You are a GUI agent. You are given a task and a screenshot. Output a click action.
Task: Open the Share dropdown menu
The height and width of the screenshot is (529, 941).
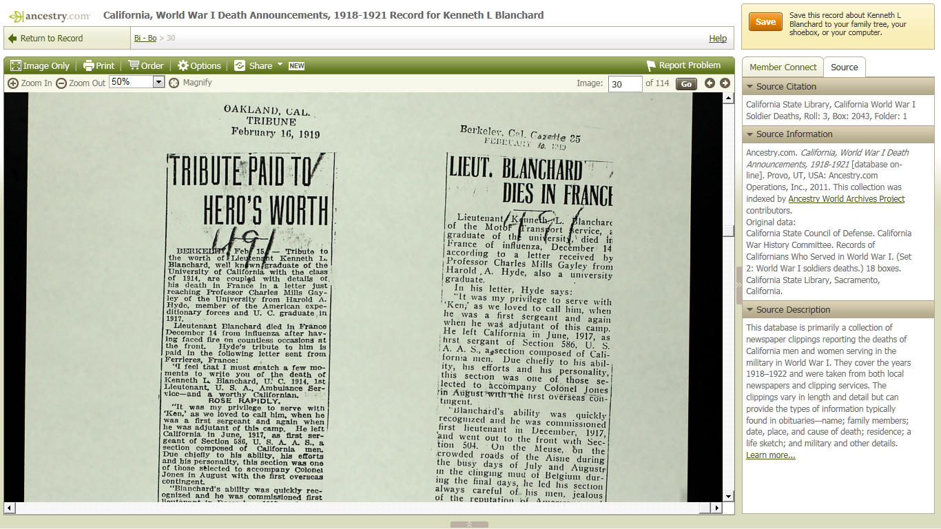pos(258,65)
